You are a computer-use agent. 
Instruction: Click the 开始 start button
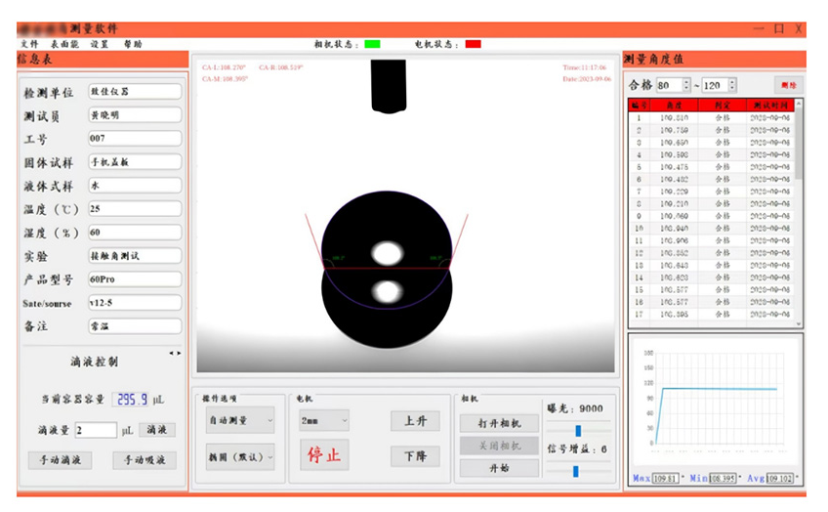tap(499, 468)
